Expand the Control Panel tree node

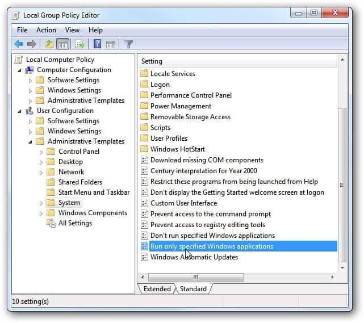coord(41,152)
